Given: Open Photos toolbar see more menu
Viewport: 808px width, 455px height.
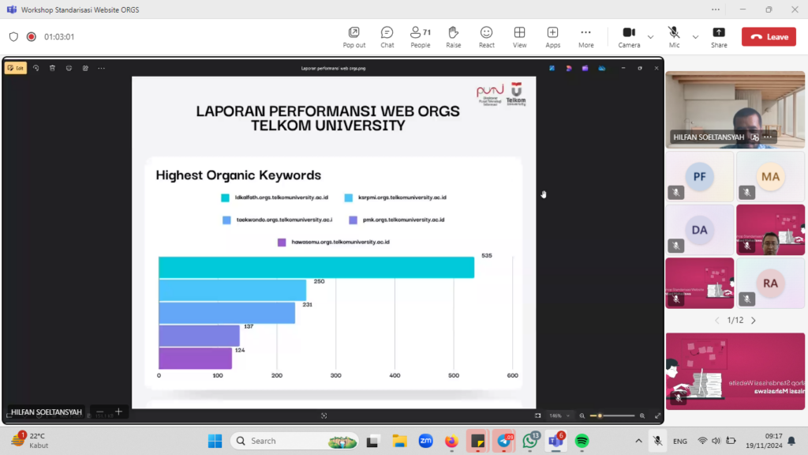Looking at the screenshot, I should [102, 68].
